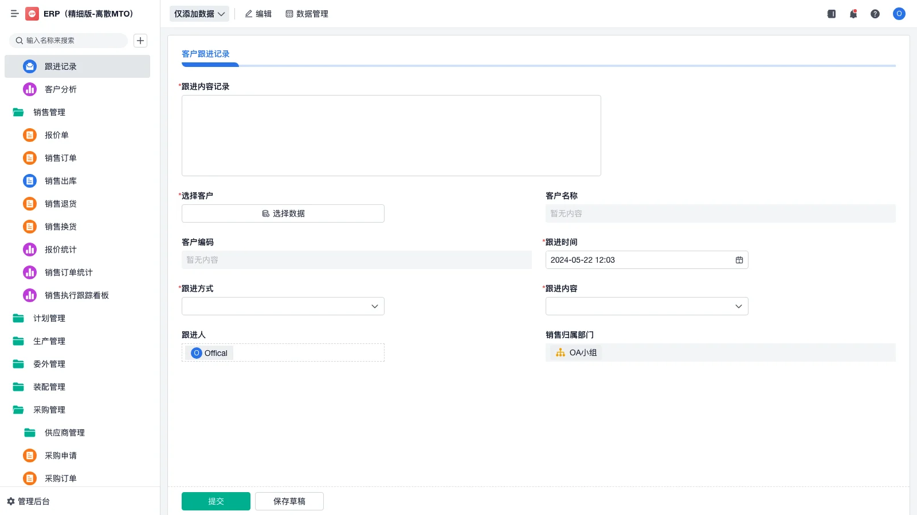Viewport: 917px width, 515px height.
Task: Click the 编辑 menu item
Action: pyautogui.click(x=258, y=14)
